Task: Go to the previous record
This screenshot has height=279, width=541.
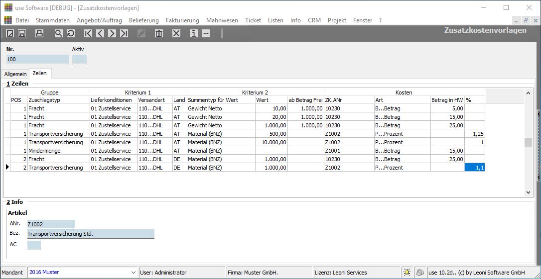Action: pyautogui.click(x=100, y=33)
